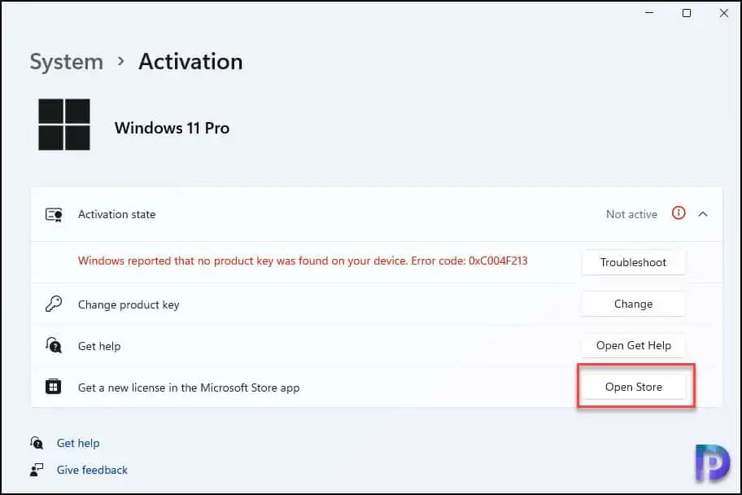
Task: Click the Open Store button
Action: pyautogui.click(x=633, y=387)
